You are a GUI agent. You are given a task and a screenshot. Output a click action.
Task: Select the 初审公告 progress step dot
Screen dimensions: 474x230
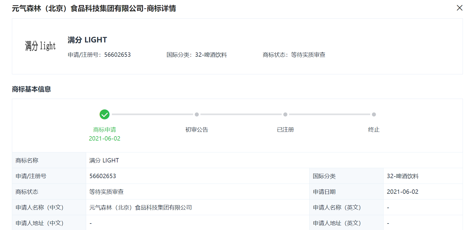click(197, 114)
